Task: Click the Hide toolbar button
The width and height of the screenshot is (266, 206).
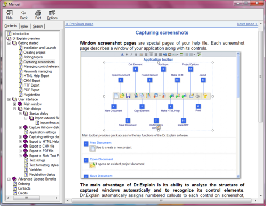Action: tap(9, 15)
